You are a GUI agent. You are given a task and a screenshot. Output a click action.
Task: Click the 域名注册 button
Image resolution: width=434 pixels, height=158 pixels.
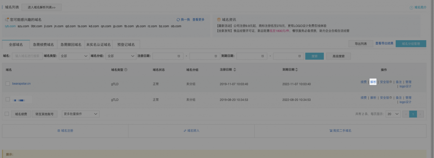click(65, 131)
